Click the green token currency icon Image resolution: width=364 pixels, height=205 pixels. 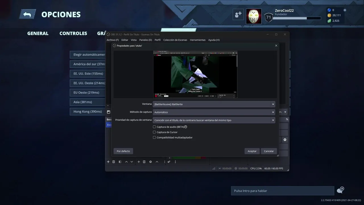(329, 21)
